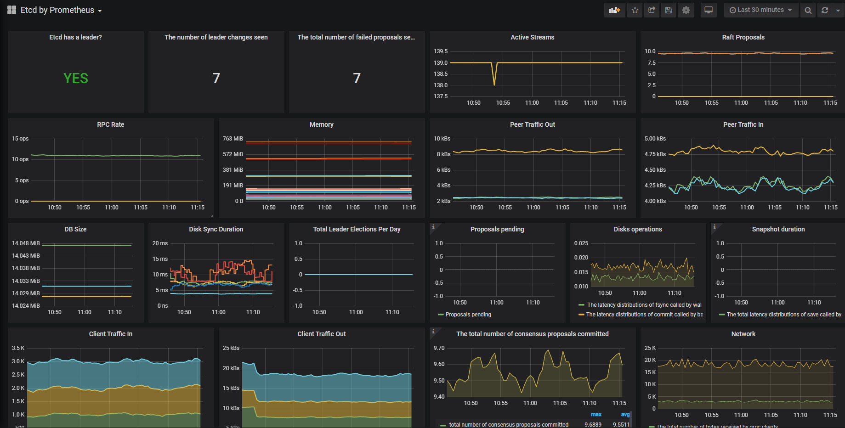Open the total number of failed proposals title menu
Image resolution: width=845 pixels, height=428 pixels.
[356, 37]
